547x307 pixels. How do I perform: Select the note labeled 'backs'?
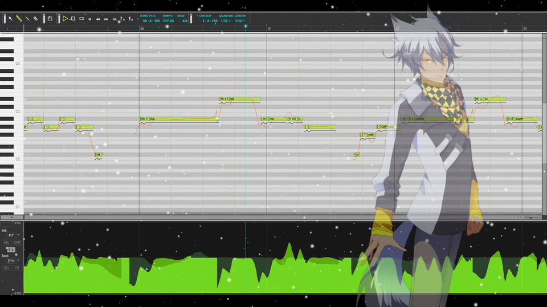coord(438,119)
